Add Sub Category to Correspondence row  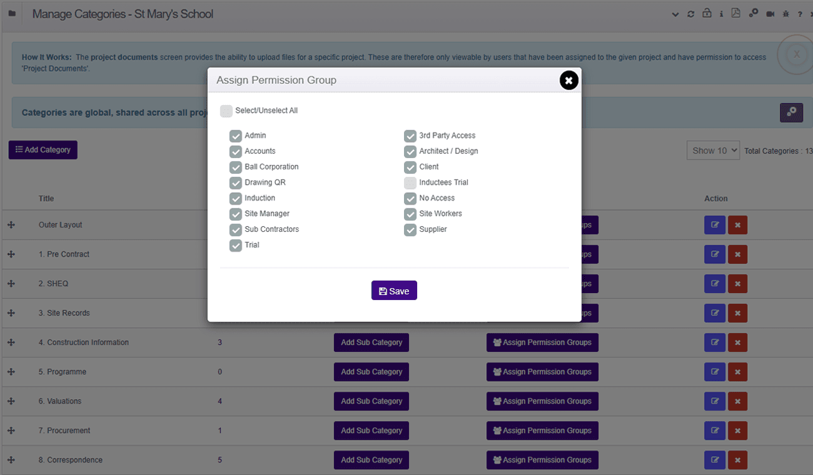click(371, 460)
